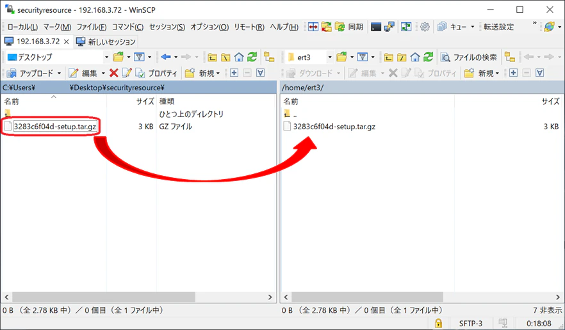Viewport: 565px width, 330px height.
Task: Go to remote parent directory icon
Action: click(388, 57)
